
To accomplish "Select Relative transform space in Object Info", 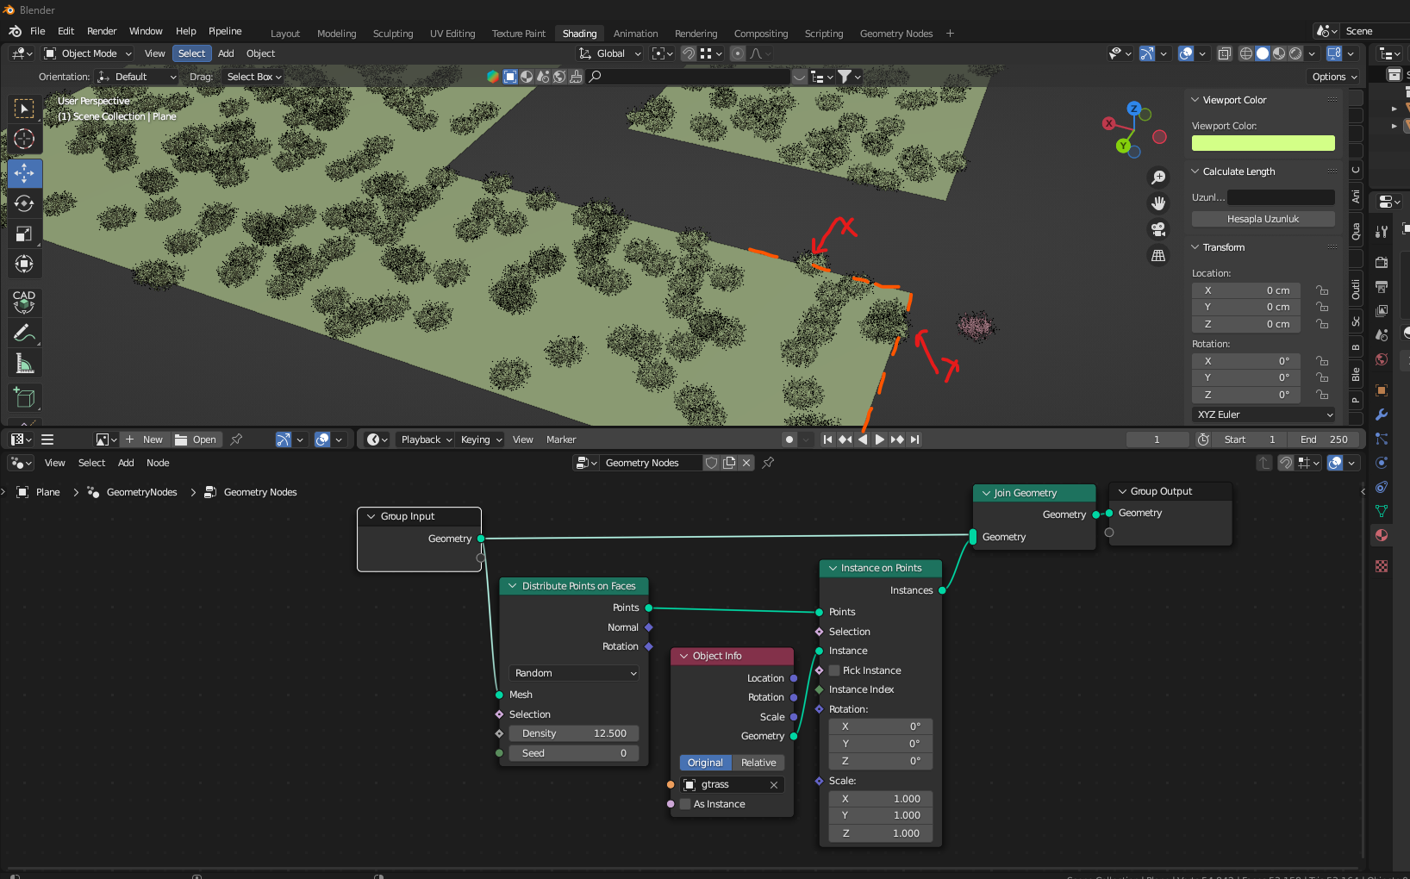I will [x=758, y=763].
